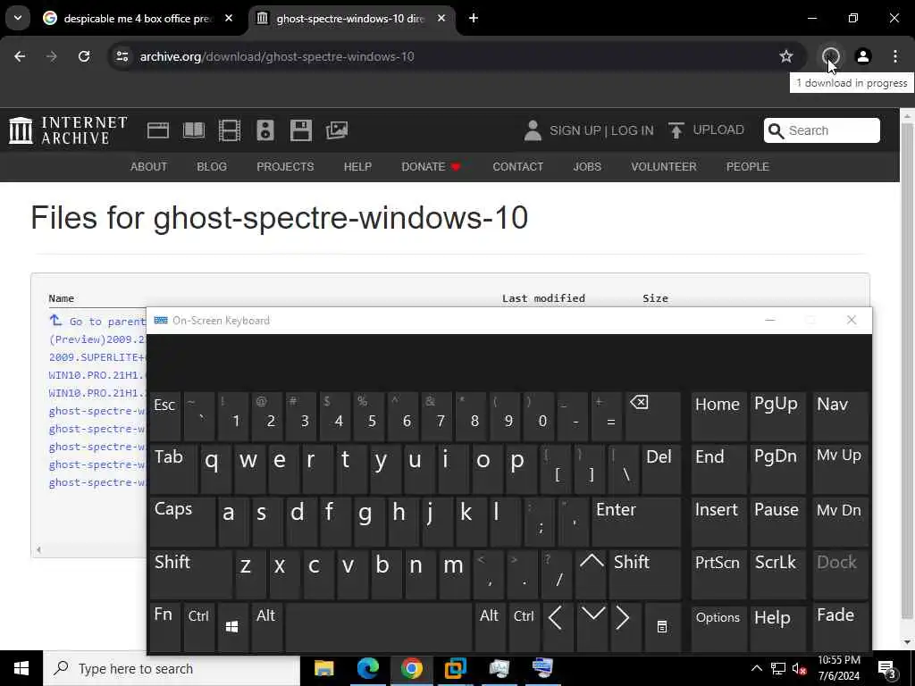
Task: Open Chrome three-dot menu
Action: [895, 56]
